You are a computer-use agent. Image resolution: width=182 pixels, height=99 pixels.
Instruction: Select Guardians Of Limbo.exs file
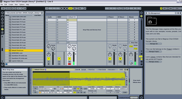tap(24, 56)
